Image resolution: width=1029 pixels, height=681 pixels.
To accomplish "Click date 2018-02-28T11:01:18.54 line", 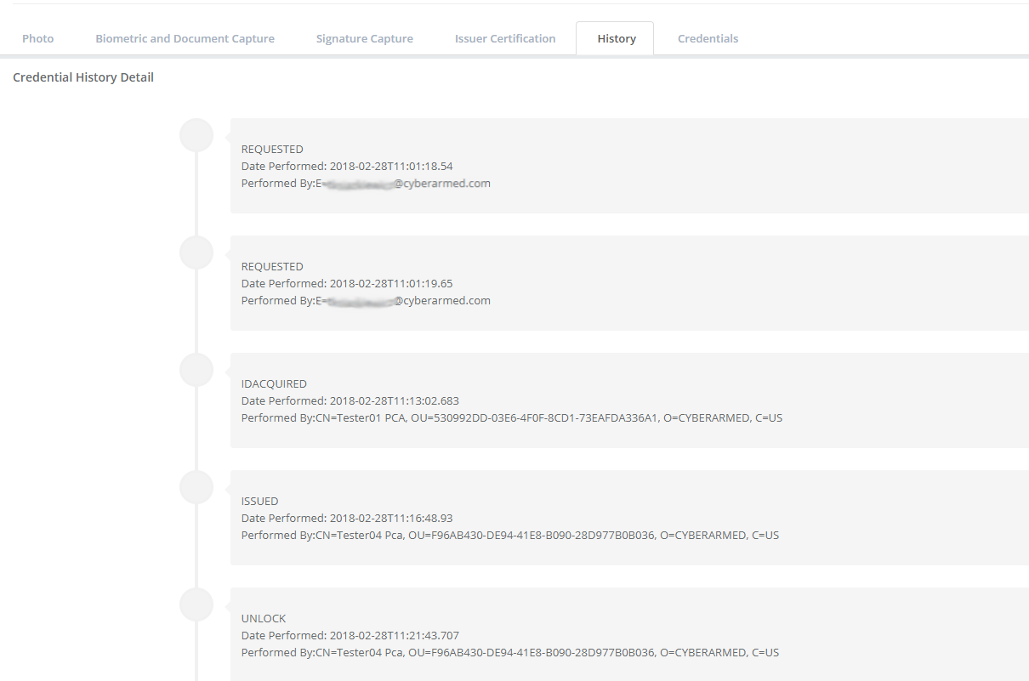I will (x=347, y=166).
